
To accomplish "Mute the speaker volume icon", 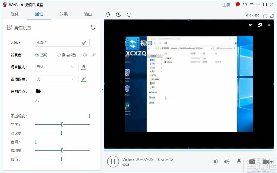I will pos(227,161).
